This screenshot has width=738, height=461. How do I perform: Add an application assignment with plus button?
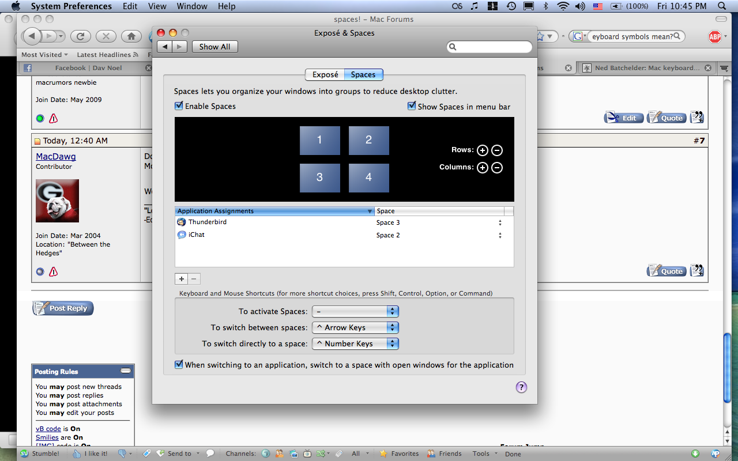pos(181,279)
